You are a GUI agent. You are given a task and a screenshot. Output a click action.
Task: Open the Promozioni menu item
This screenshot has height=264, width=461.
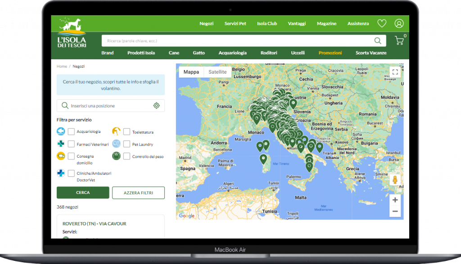[330, 53]
